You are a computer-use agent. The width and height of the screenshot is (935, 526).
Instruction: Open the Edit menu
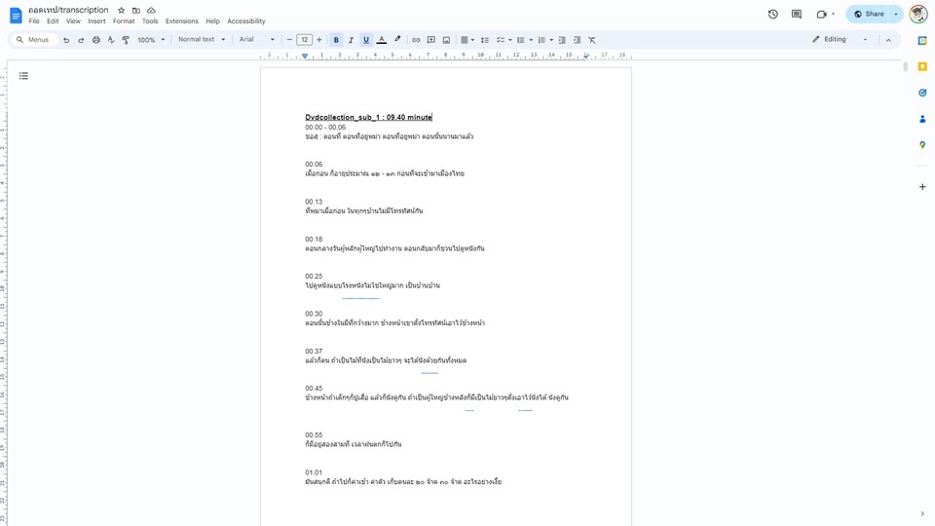[53, 20]
